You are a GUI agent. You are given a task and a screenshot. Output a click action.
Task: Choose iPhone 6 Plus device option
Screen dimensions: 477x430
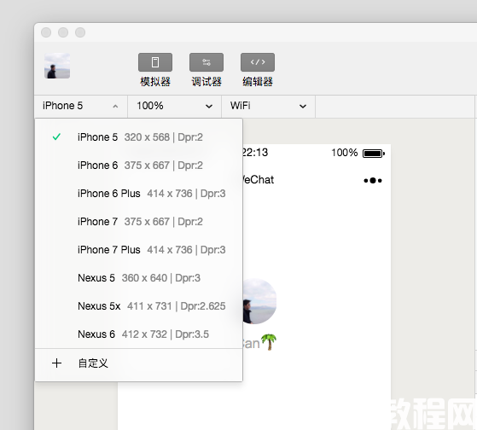tap(139, 194)
